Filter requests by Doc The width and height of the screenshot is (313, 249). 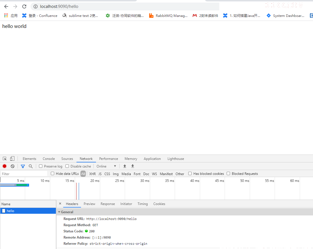146,174
